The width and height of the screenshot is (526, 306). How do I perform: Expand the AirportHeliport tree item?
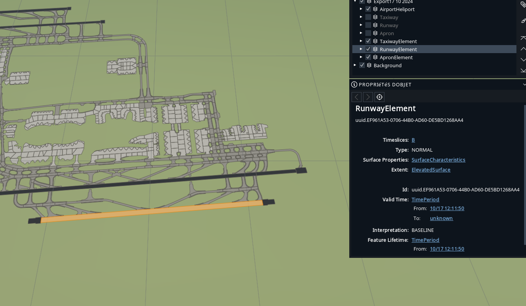tap(361, 9)
